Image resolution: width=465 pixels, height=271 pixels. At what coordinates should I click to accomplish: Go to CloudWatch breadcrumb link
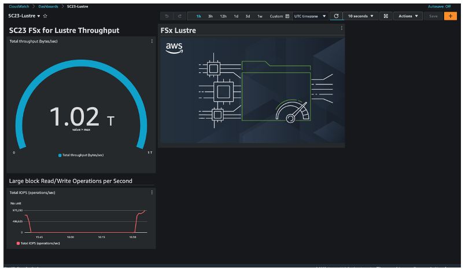(19, 6)
